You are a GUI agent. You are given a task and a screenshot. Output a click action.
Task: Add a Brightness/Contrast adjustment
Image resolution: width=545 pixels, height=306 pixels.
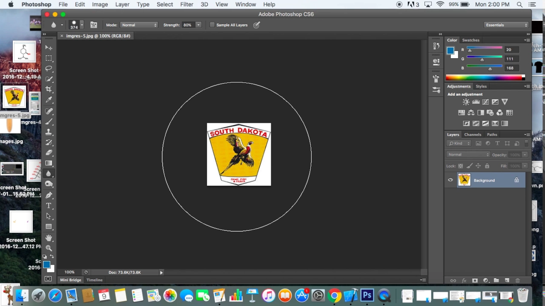pos(466,102)
